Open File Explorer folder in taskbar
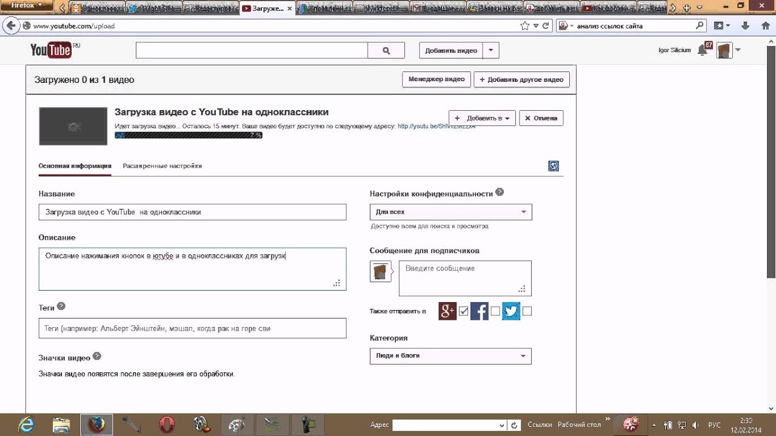 click(61, 424)
